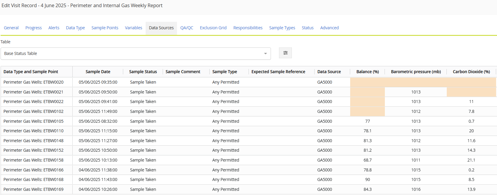Select the highlighted Balance cell for ETBW0020

point(367,82)
